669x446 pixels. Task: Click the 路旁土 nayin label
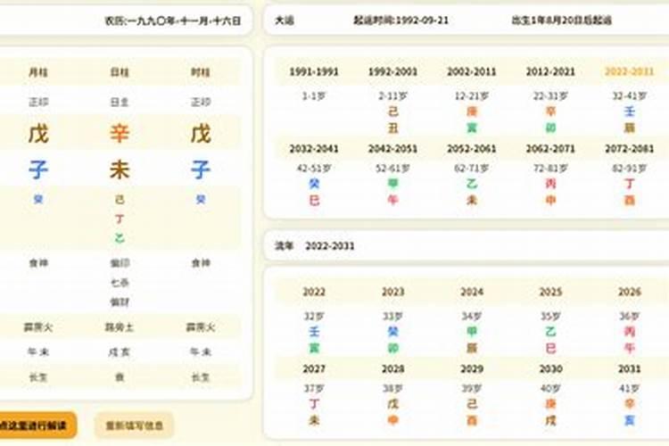(120, 327)
